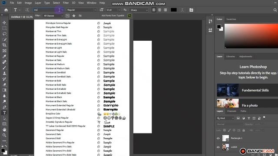278x156 pixels.
Task: Select the Brush tool
Action: pos(4,68)
